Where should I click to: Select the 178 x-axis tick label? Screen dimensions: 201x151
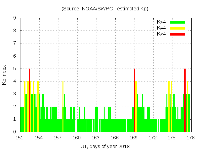pos(190,138)
